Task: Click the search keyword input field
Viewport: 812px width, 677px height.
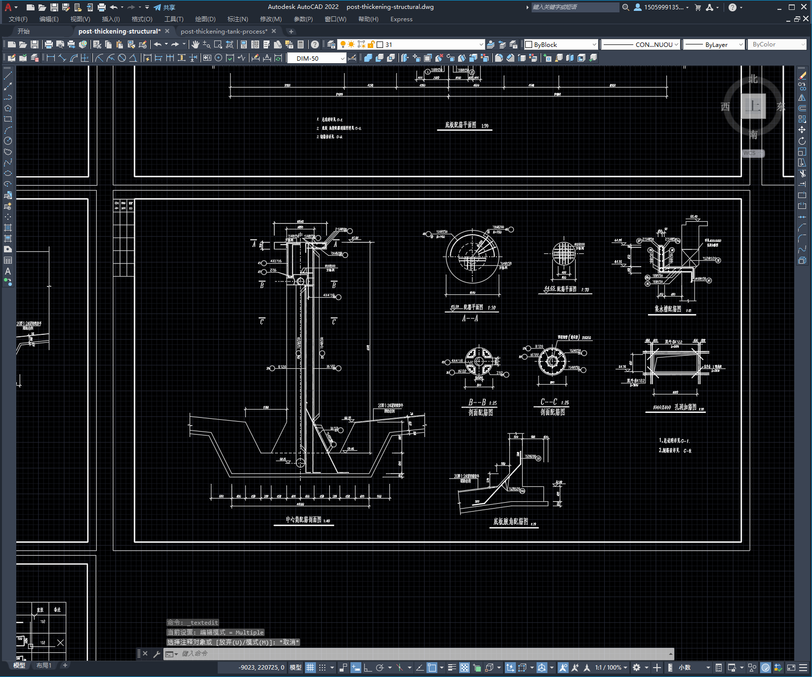Action: point(575,7)
